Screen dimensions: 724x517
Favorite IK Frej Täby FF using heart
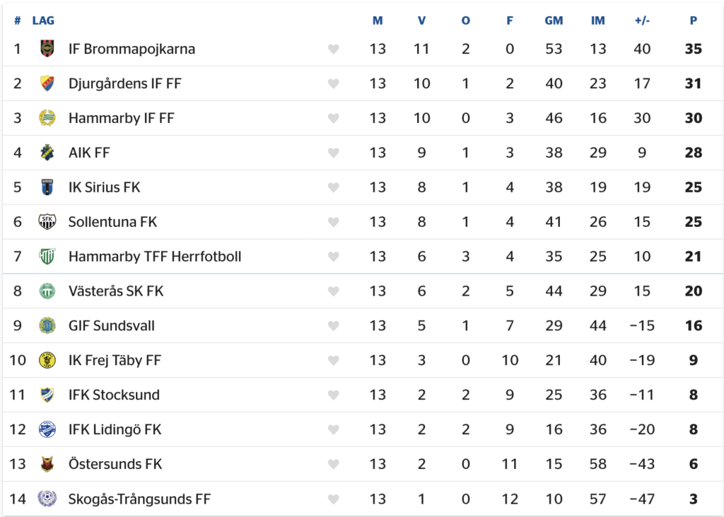tap(334, 361)
